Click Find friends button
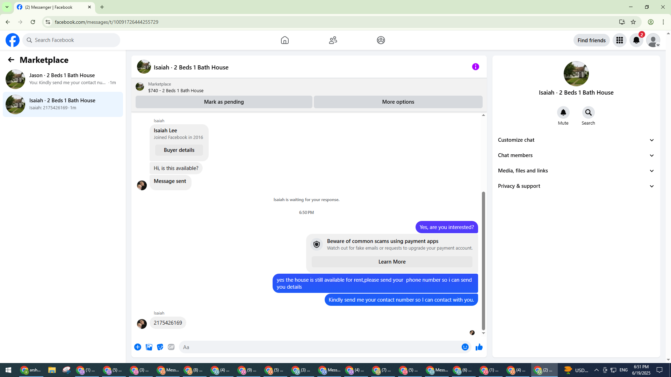 click(592, 40)
